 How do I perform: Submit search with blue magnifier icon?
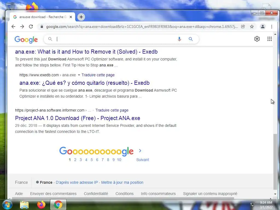point(191,39)
